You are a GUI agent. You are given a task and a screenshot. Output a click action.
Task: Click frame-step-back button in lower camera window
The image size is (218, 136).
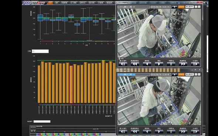pyautogui.click(x=123, y=132)
